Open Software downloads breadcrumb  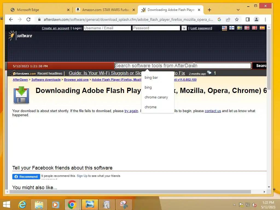[x=46, y=80]
